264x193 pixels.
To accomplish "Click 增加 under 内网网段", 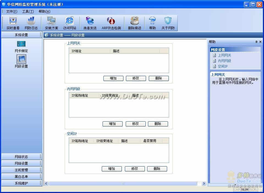I will tap(112, 124).
